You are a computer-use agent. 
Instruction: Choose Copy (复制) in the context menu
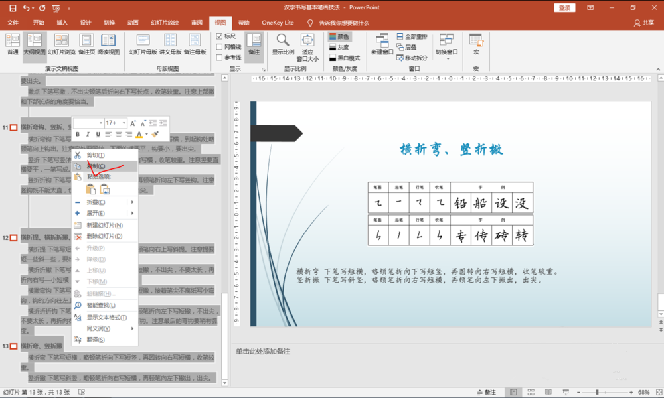click(96, 166)
